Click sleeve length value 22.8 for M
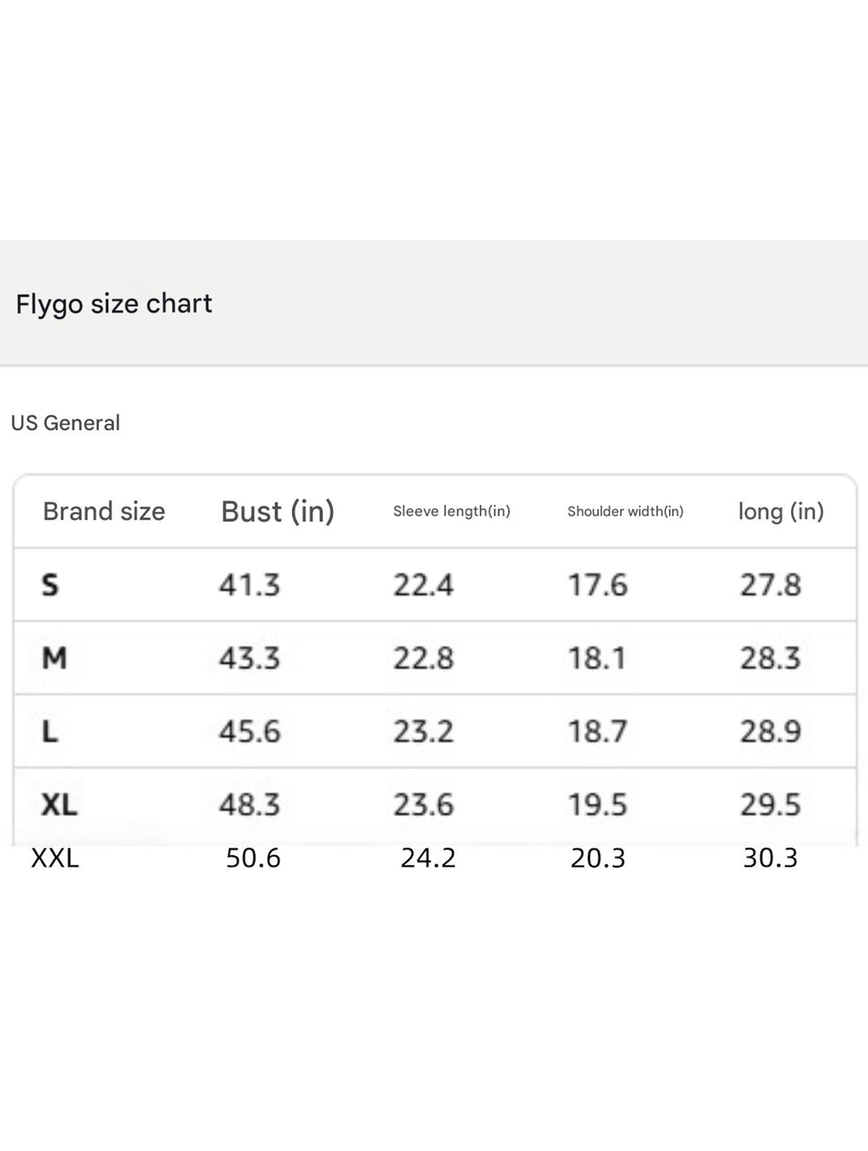The image size is (868, 1151). point(423,658)
